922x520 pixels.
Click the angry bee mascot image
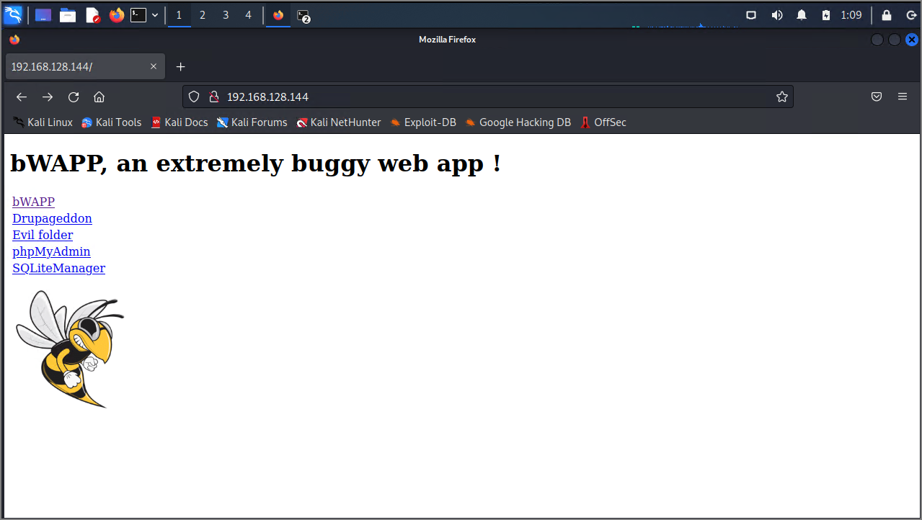[x=70, y=349]
